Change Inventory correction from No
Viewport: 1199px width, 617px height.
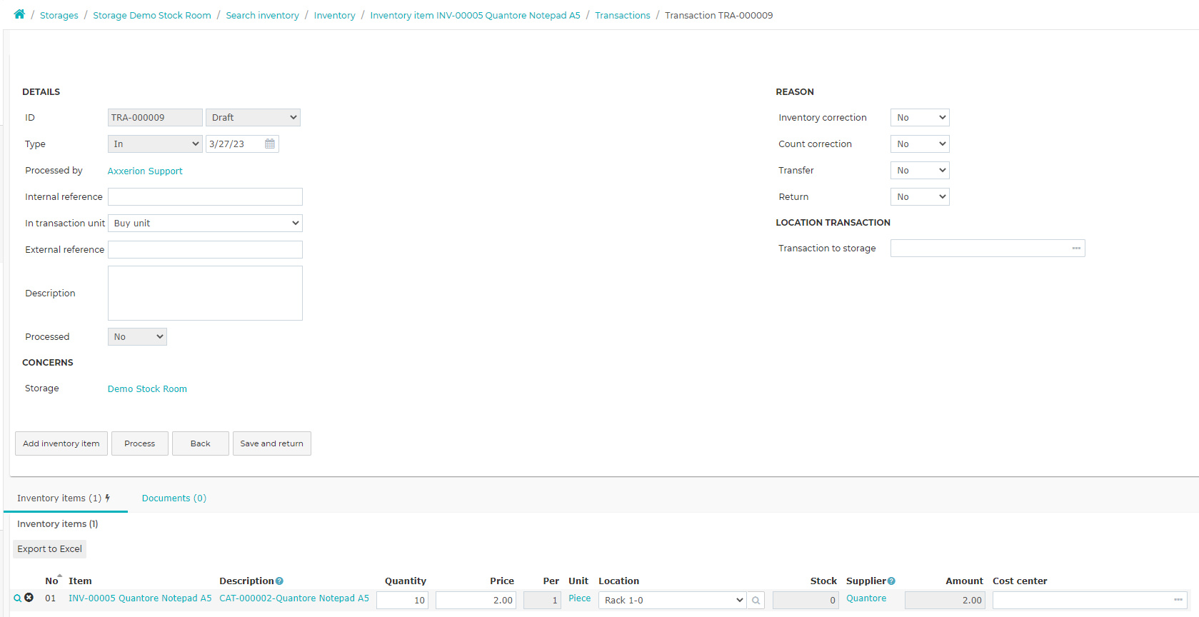pyautogui.click(x=920, y=117)
